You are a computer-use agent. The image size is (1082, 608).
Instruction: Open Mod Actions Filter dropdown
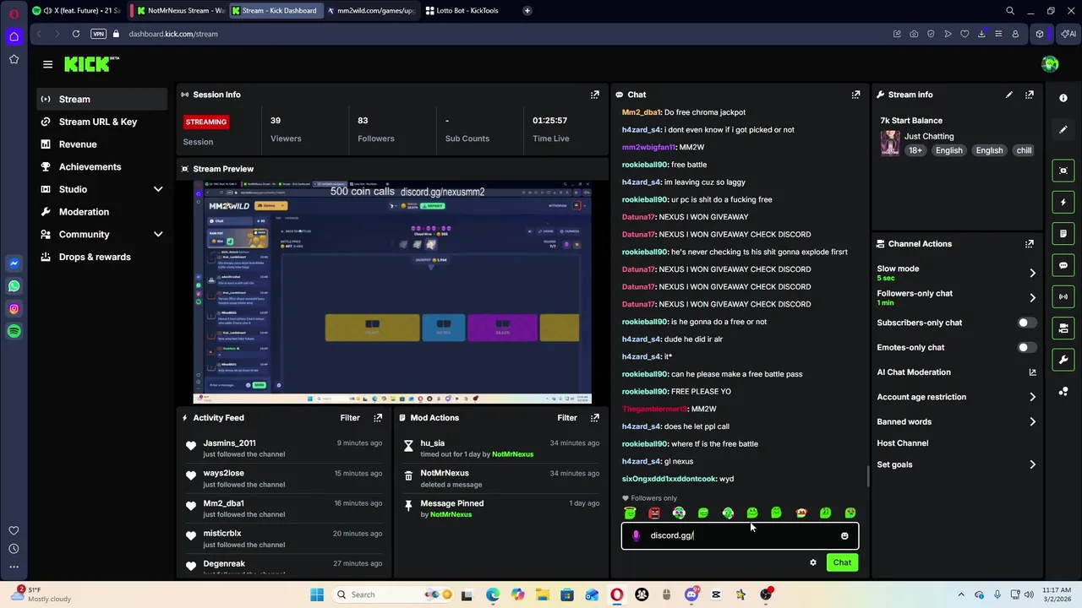point(567,418)
